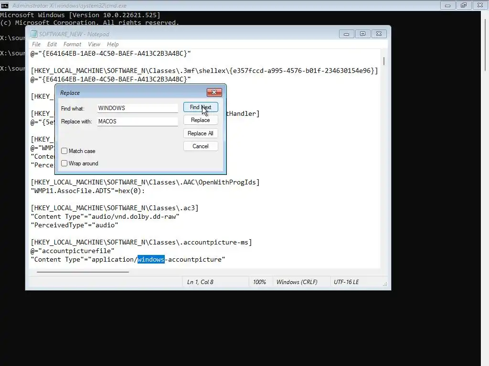Click 'SOFTWARE_NEW - Notepad' title text
This screenshot has height=366, width=489.
[74, 34]
